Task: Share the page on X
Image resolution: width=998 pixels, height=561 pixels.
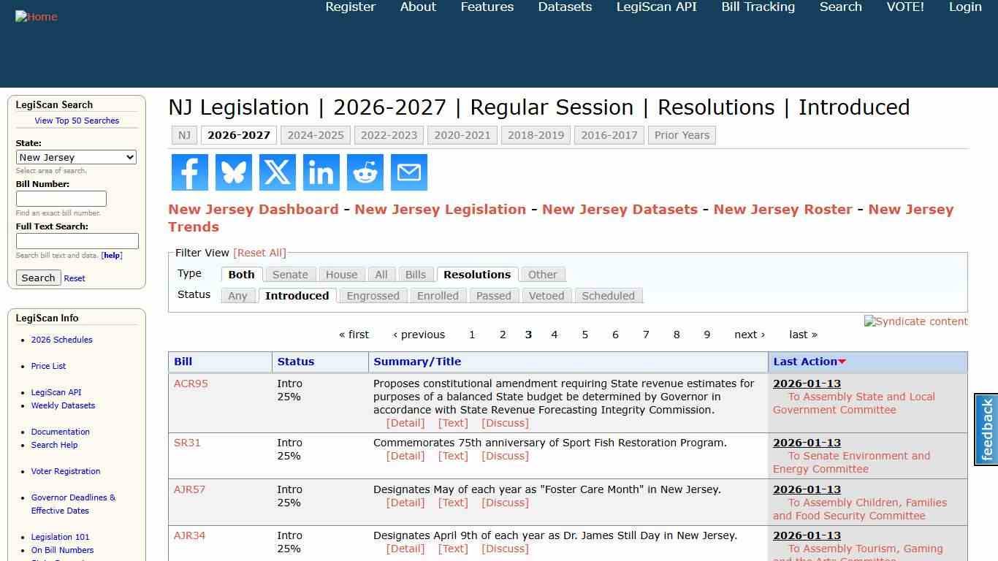Action: point(277,172)
